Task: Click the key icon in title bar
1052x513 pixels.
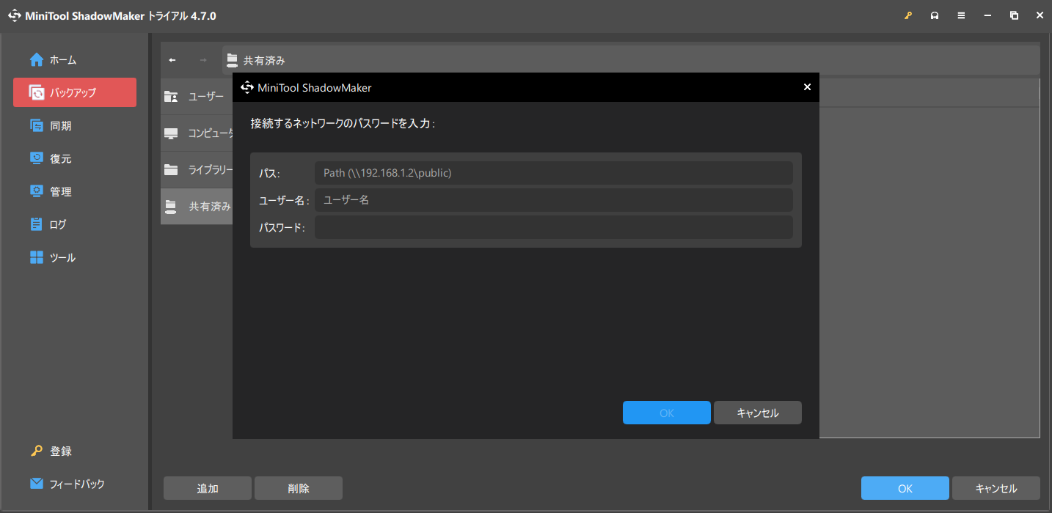Action: tap(908, 15)
